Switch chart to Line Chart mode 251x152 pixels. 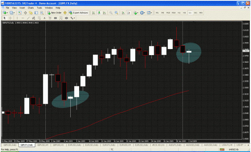pos(104,13)
